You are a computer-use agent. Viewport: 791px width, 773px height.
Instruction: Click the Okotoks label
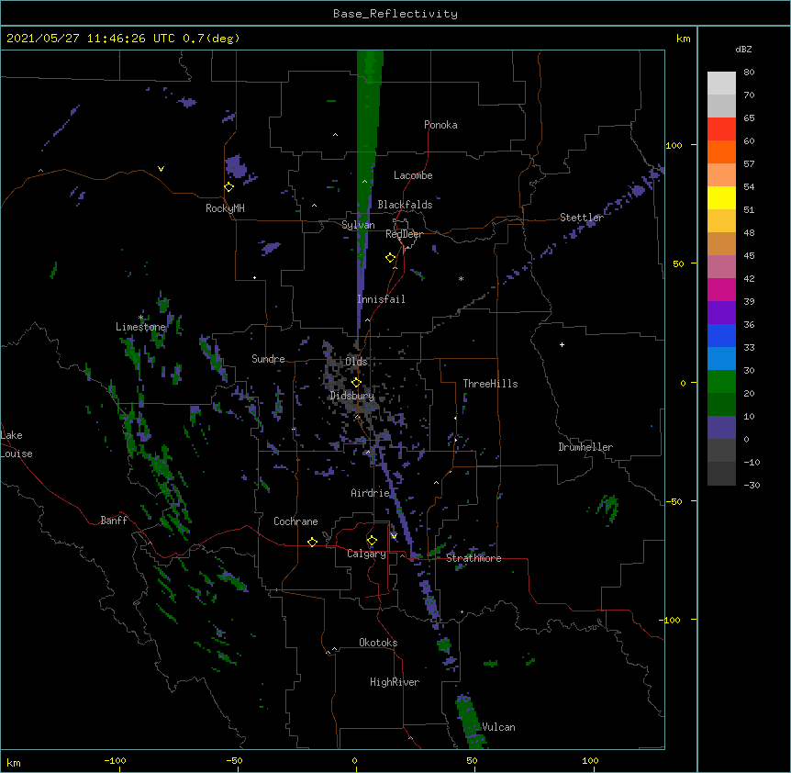pos(378,643)
